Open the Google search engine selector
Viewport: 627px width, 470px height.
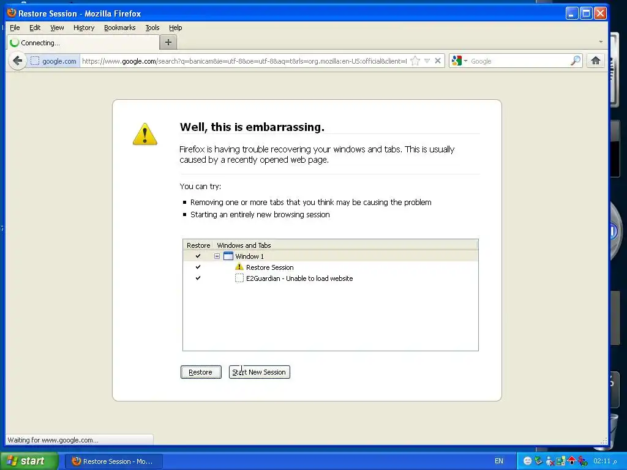459,61
